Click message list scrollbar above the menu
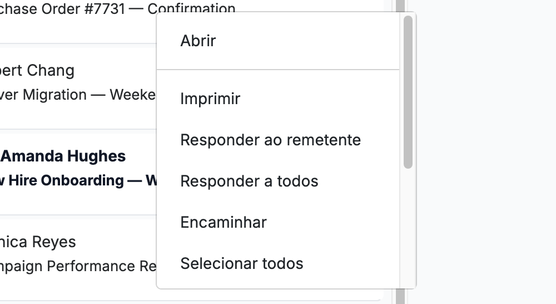This screenshot has height=304, width=556. pos(400,6)
